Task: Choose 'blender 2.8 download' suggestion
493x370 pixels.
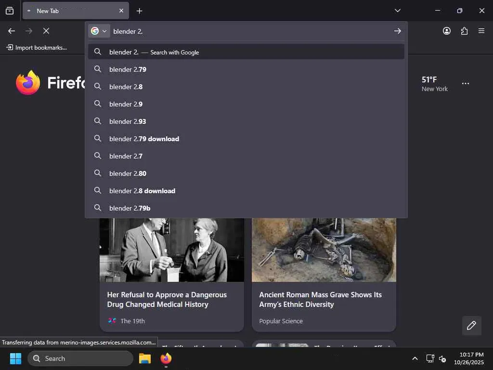Action: (x=246, y=191)
